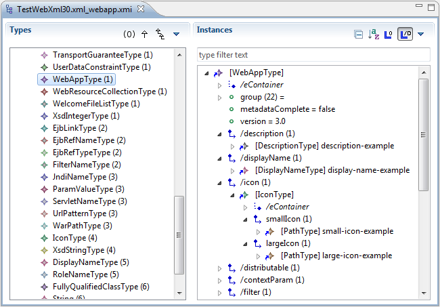Toggle alphabetical sort (a-z) in Instances
This screenshot has width=440, height=307.
coord(374,35)
